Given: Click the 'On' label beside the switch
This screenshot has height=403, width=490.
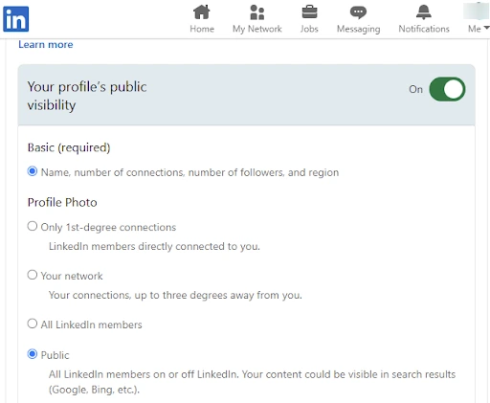Looking at the screenshot, I should [x=415, y=89].
